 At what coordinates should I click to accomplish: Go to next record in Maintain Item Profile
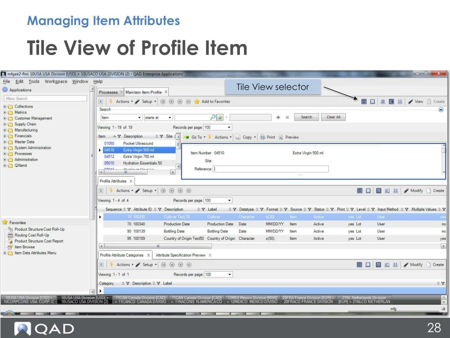click(x=180, y=102)
